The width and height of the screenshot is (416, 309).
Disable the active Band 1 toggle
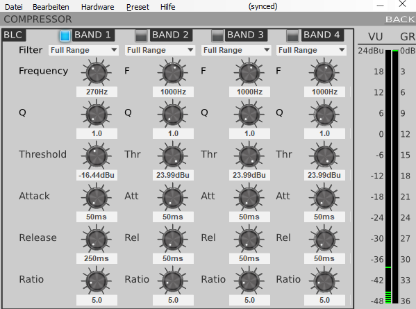[65, 35]
